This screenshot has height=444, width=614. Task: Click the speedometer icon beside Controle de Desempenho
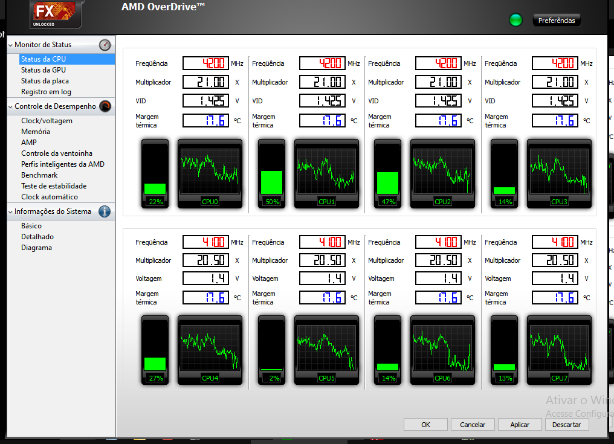(105, 106)
